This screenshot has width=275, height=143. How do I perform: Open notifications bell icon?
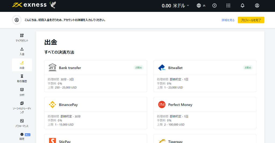tap(243, 6)
